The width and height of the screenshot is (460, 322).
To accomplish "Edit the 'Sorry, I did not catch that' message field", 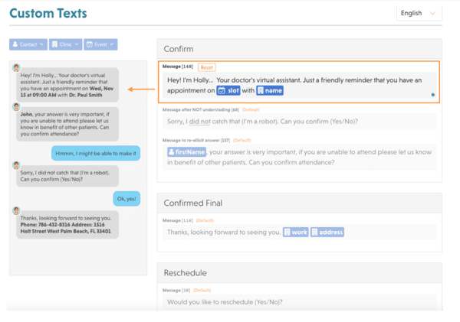I will tap(299, 121).
